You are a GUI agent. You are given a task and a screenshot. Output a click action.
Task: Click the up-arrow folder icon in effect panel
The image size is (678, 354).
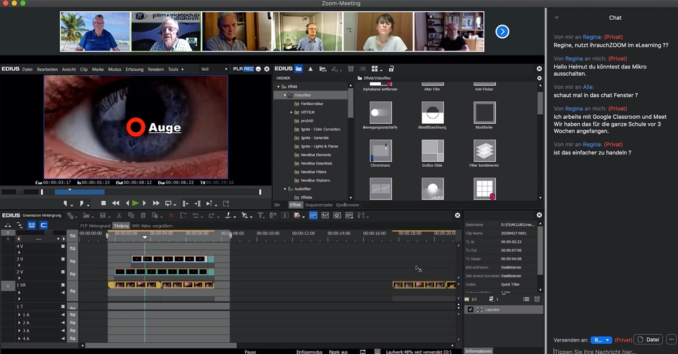(x=310, y=68)
